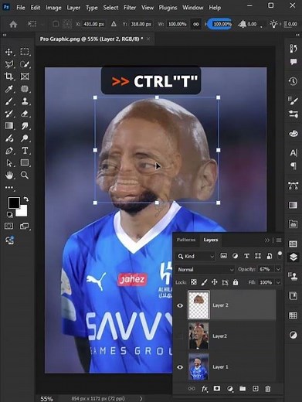Open the Filter menu
This screenshot has height=402, width=302.
coord(130,8)
